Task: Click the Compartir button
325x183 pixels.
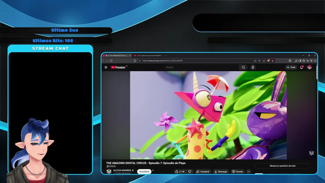Action: 203,172
